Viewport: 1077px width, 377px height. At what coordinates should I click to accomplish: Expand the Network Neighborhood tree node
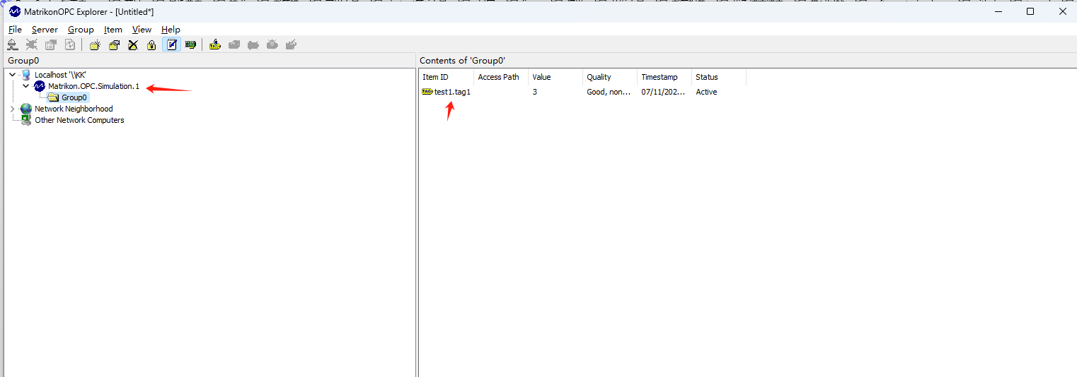(x=12, y=109)
